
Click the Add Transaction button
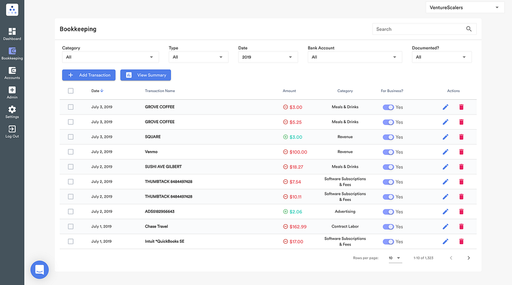point(89,75)
